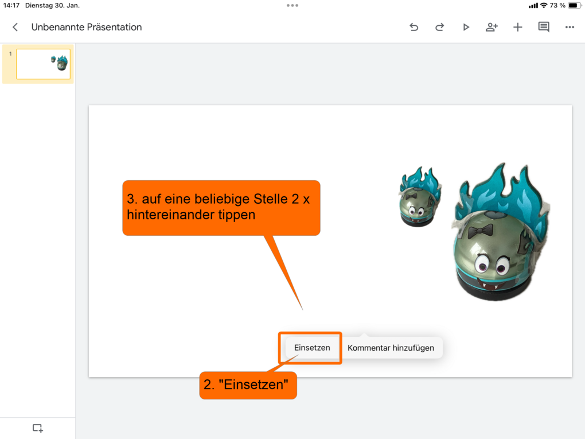Open the three-dot more options menu
This screenshot has height=439, width=585.
570,27
